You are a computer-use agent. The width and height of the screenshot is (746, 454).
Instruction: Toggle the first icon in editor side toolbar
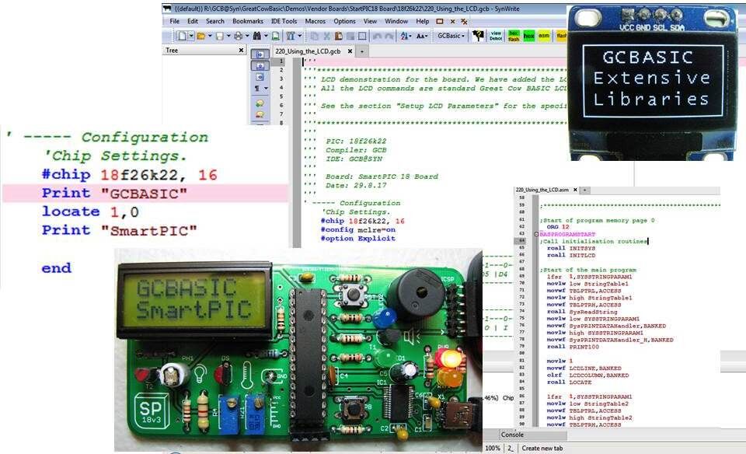258,54
